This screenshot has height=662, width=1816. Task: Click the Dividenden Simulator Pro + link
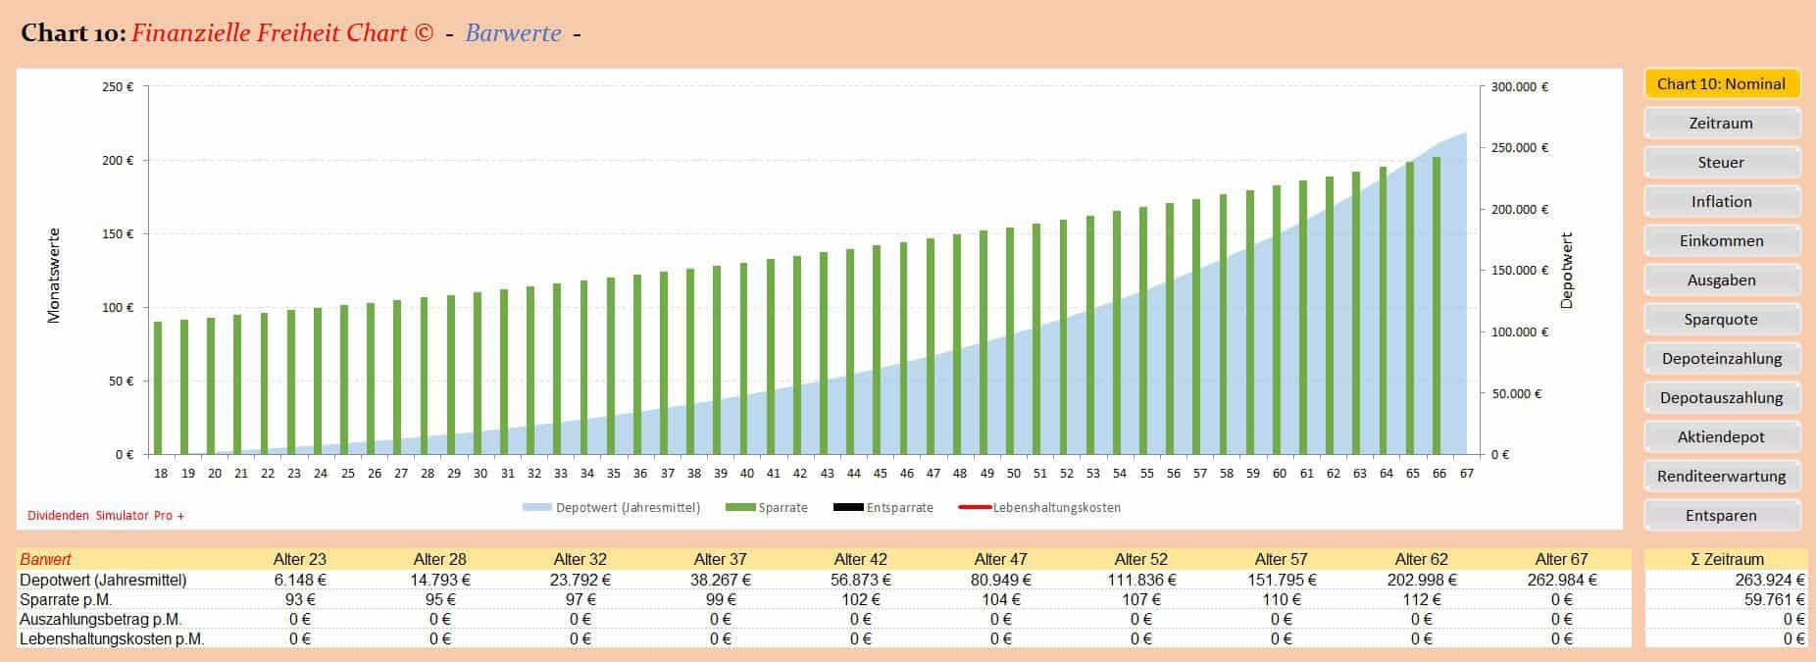click(106, 516)
